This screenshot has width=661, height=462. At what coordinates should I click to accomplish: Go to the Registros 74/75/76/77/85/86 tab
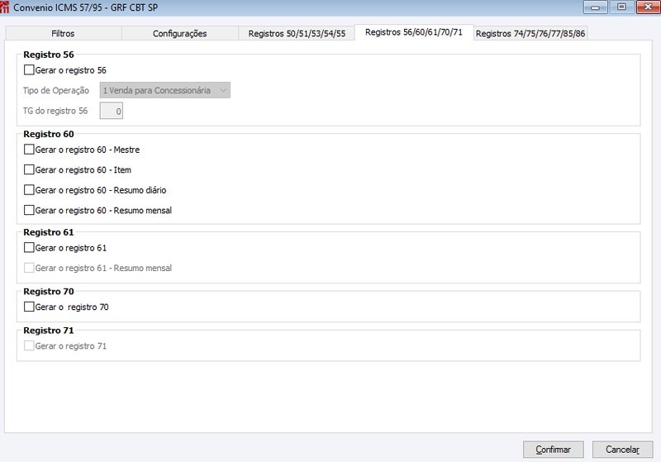pos(530,33)
